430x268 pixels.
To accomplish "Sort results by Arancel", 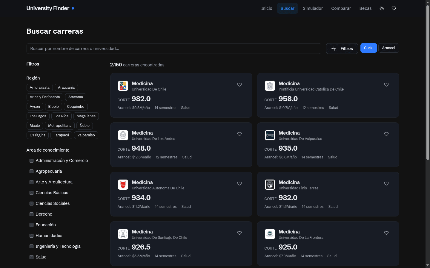I will tap(388, 48).
